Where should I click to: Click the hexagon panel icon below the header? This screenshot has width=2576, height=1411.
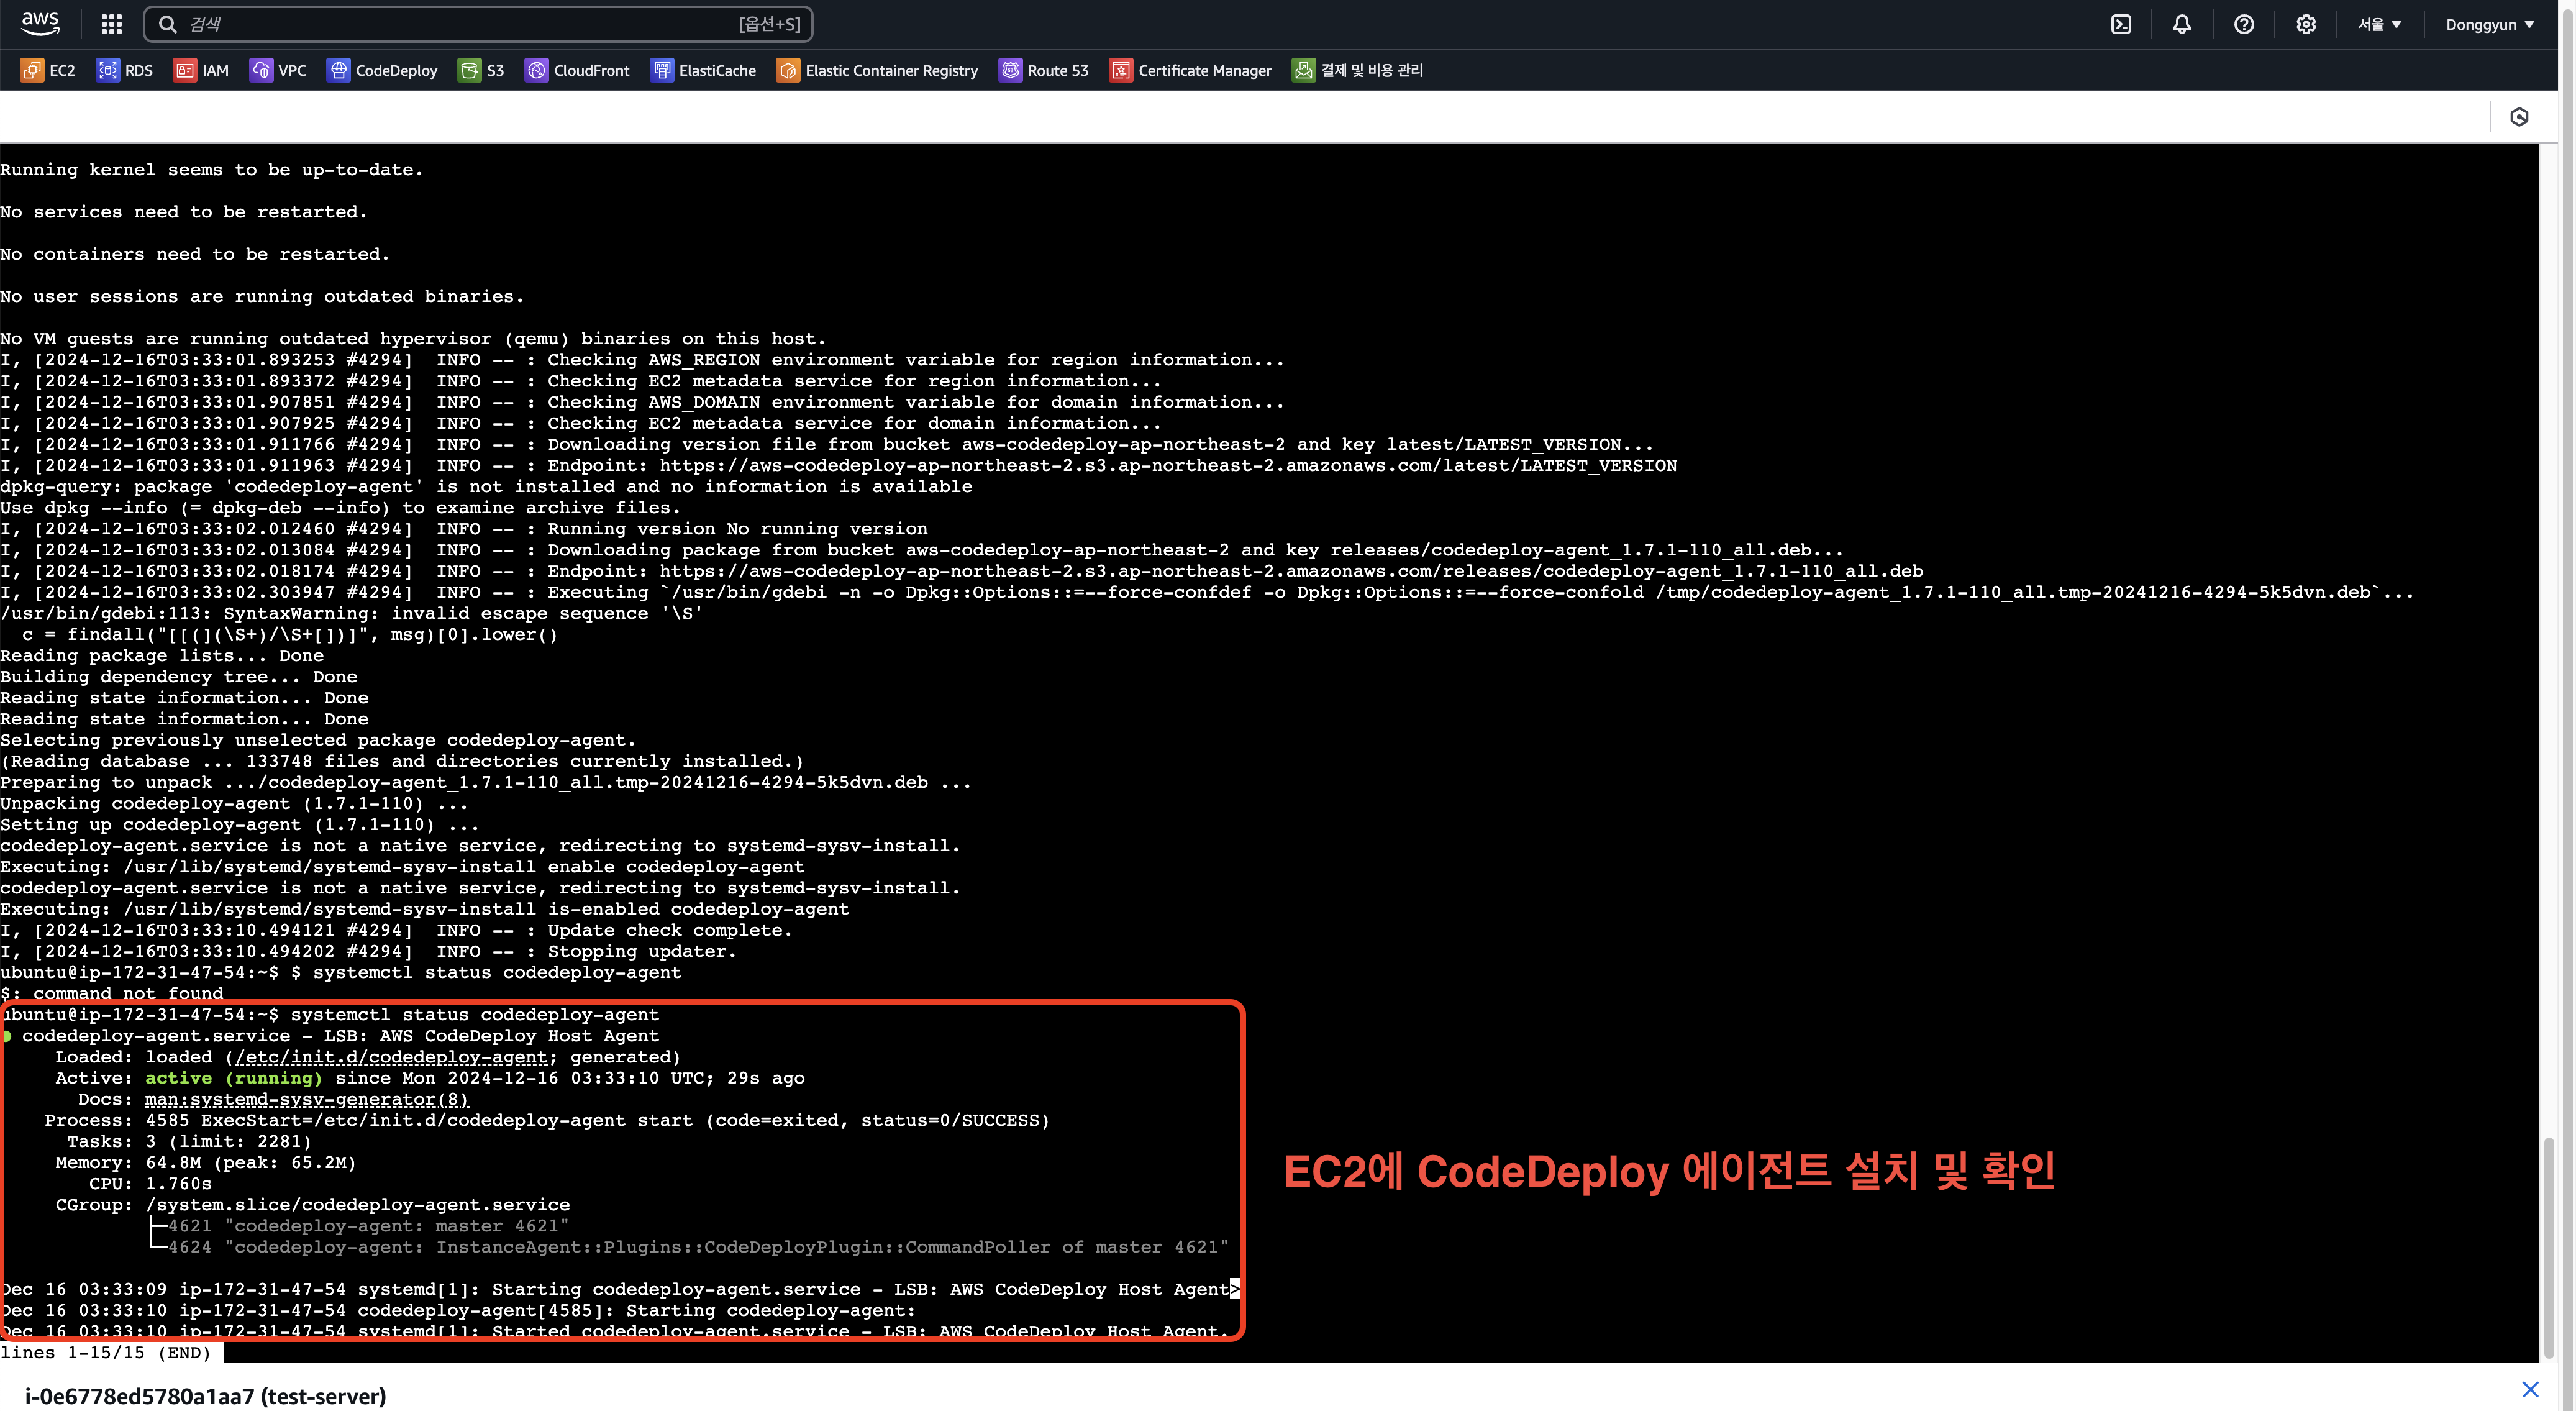[2519, 117]
